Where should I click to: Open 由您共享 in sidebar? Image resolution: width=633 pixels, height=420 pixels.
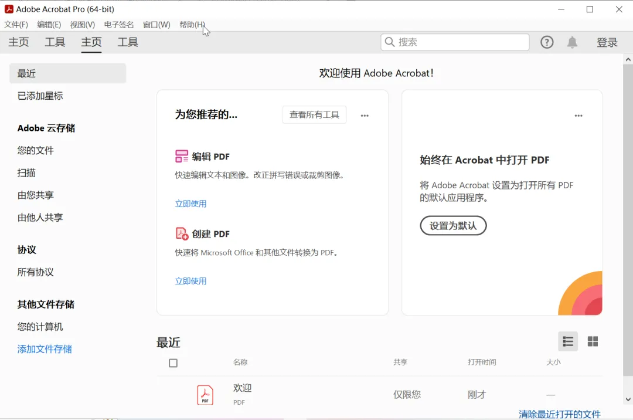pos(36,195)
